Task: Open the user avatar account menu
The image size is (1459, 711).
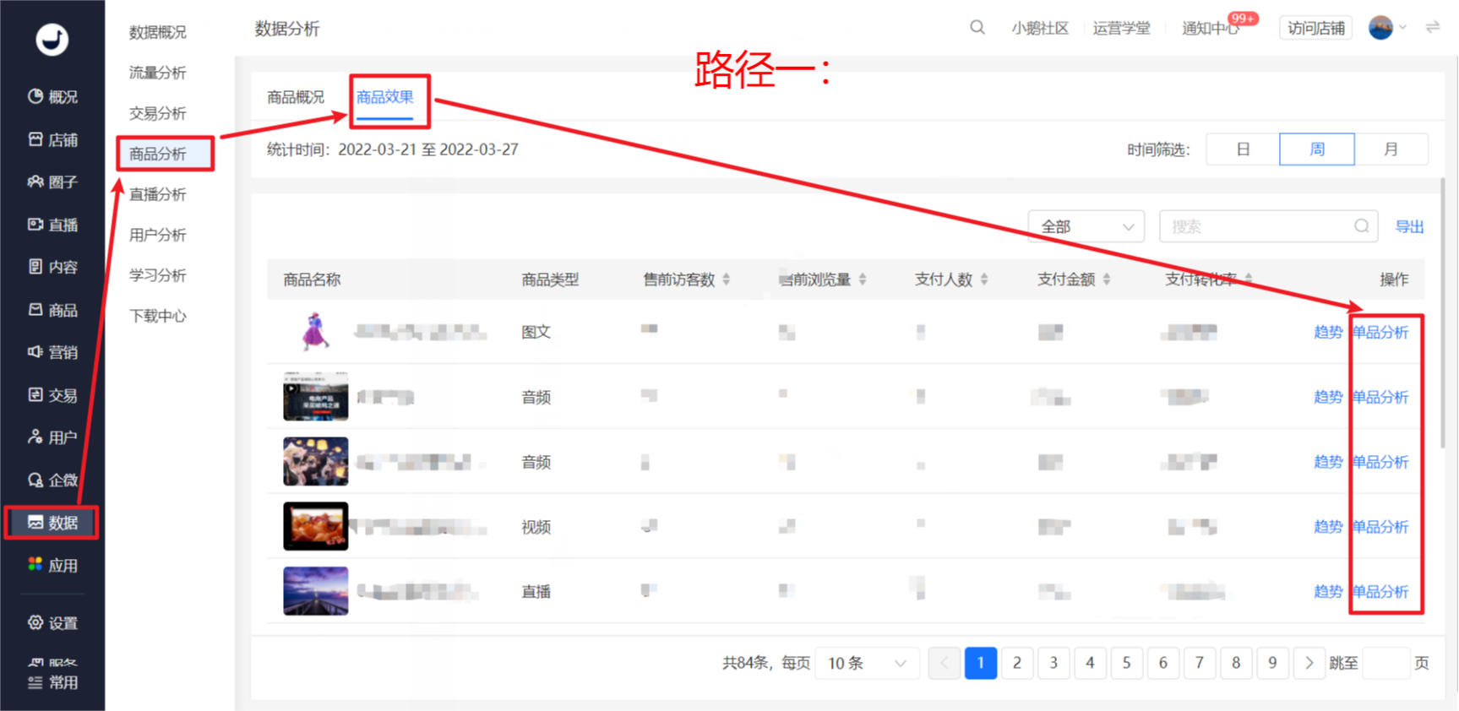Action: pos(1387,28)
